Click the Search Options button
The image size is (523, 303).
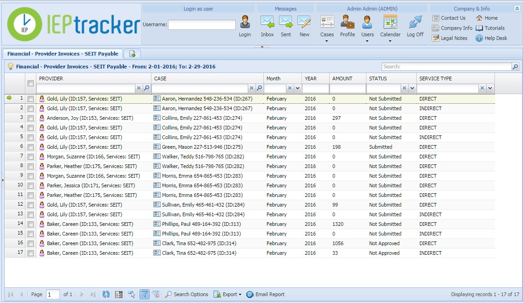click(x=186, y=294)
